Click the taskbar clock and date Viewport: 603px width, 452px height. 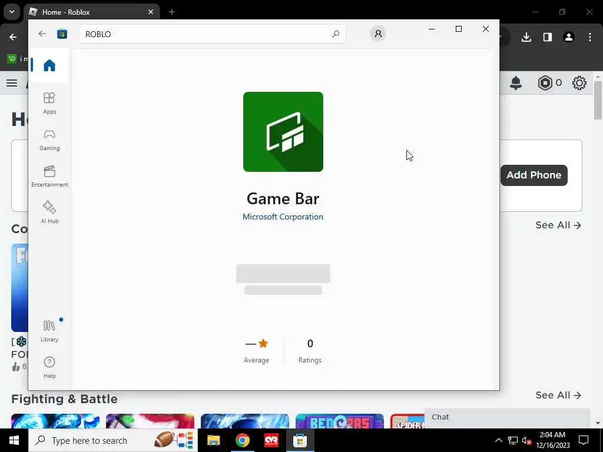(552, 440)
